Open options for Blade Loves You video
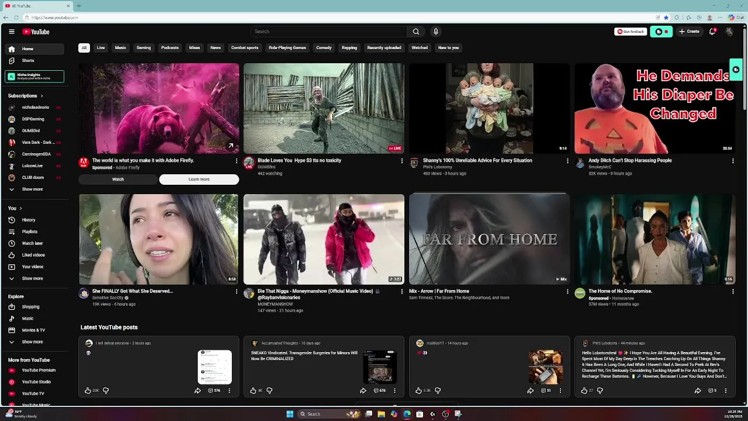 coord(401,161)
